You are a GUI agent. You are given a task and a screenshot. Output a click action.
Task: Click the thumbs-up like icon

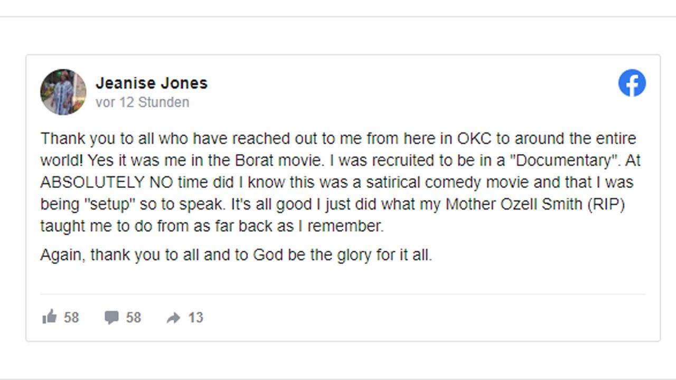tap(49, 317)
